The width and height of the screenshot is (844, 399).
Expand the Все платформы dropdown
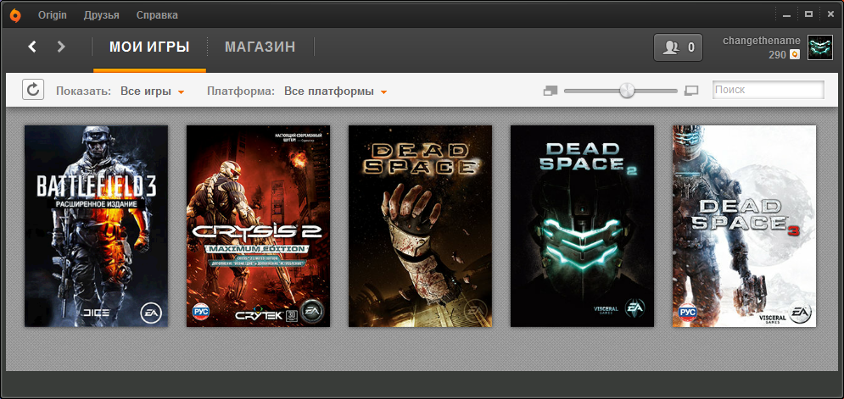click(x=335, y=91)
